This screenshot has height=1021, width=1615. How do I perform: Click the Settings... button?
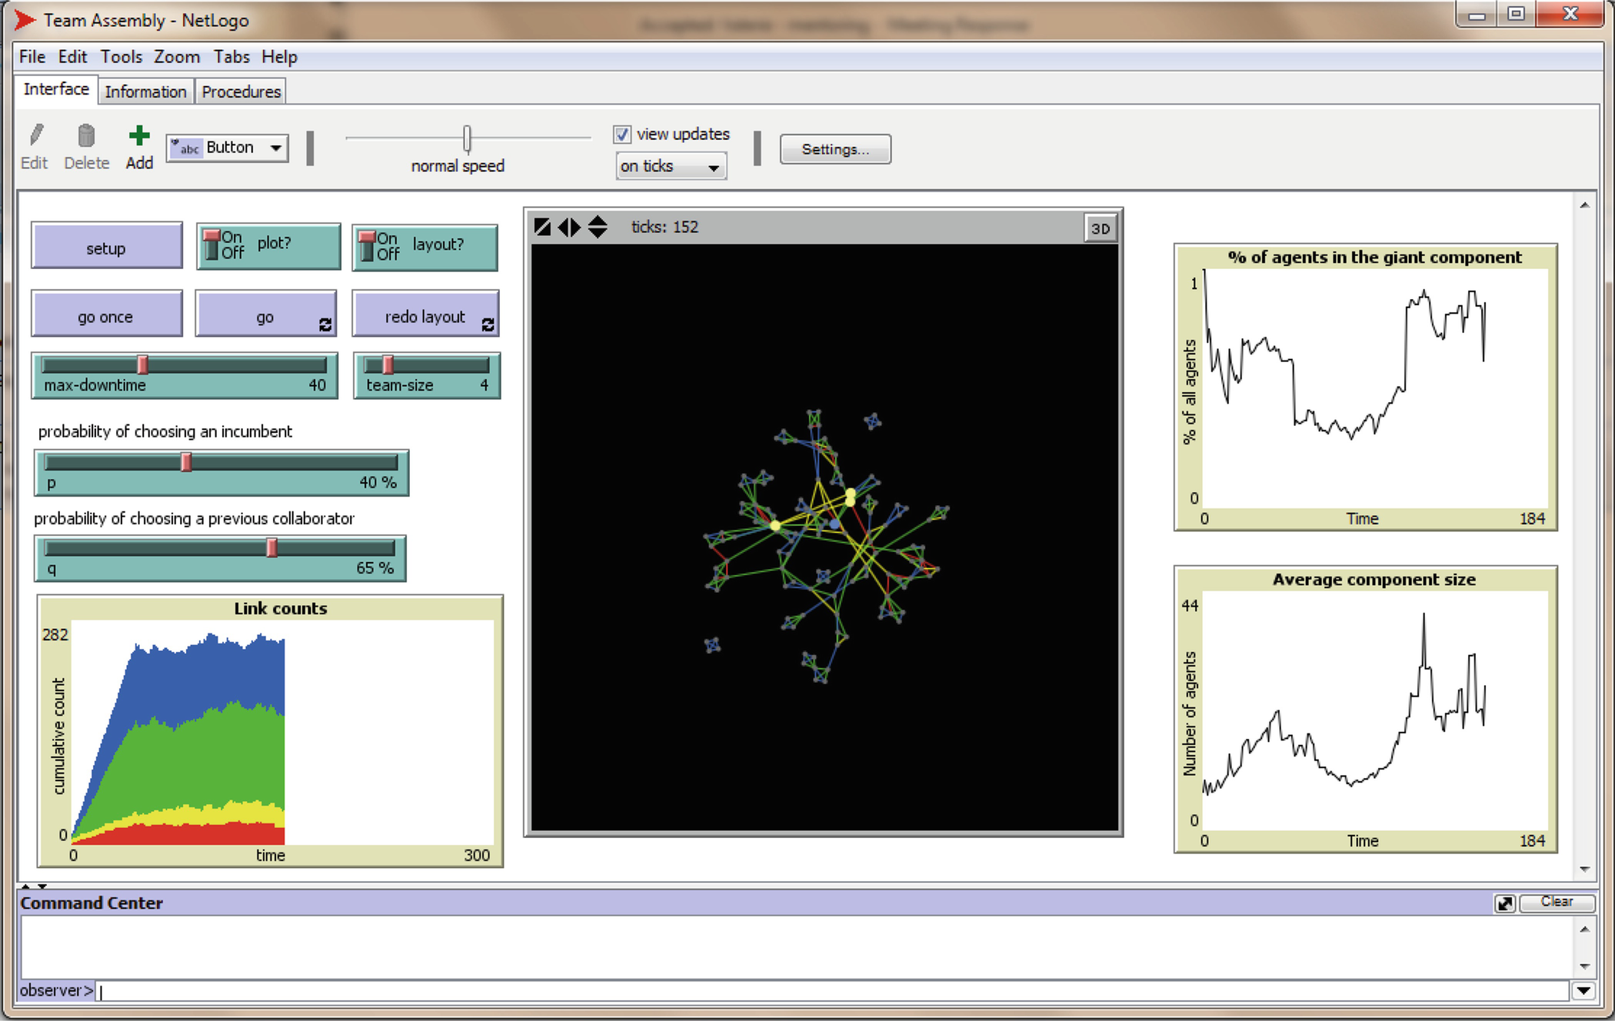[x=835, y=149]
